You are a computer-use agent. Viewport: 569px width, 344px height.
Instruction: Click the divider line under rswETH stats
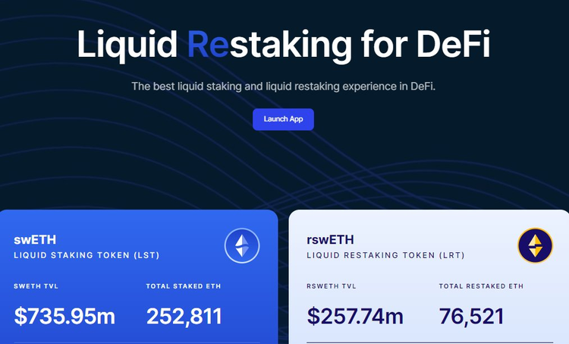coord(429,342)
